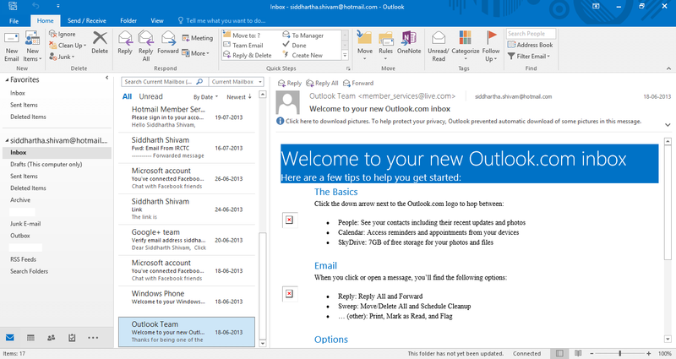Click the search magnifier icon
Screen dimensions: 676x359
(199, 81)
